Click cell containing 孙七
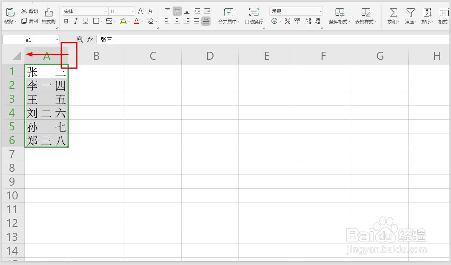 tap(46, 127)
